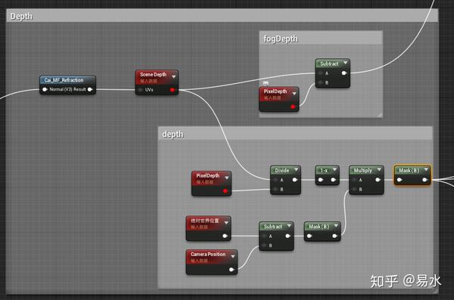This screenshot has height=300, width=454.
Task: Click the lower Subtract node's B input pin
Action: 265,246
